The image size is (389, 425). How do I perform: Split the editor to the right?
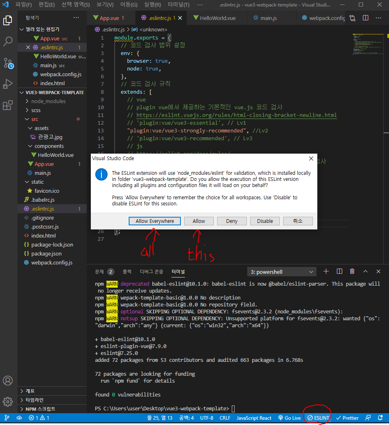point(365,18)
